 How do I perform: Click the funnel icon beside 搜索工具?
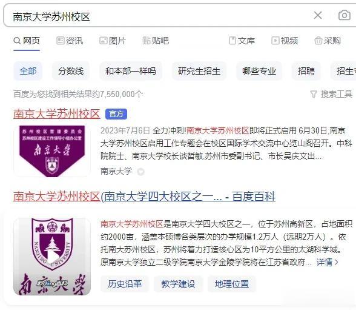click(x=314, y=94)
